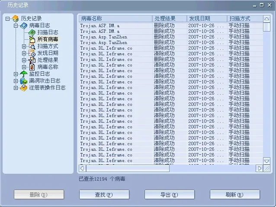Expand the 监控日志 tree node
This screenshot has width=276, height=207.
[x=16, y=74]
